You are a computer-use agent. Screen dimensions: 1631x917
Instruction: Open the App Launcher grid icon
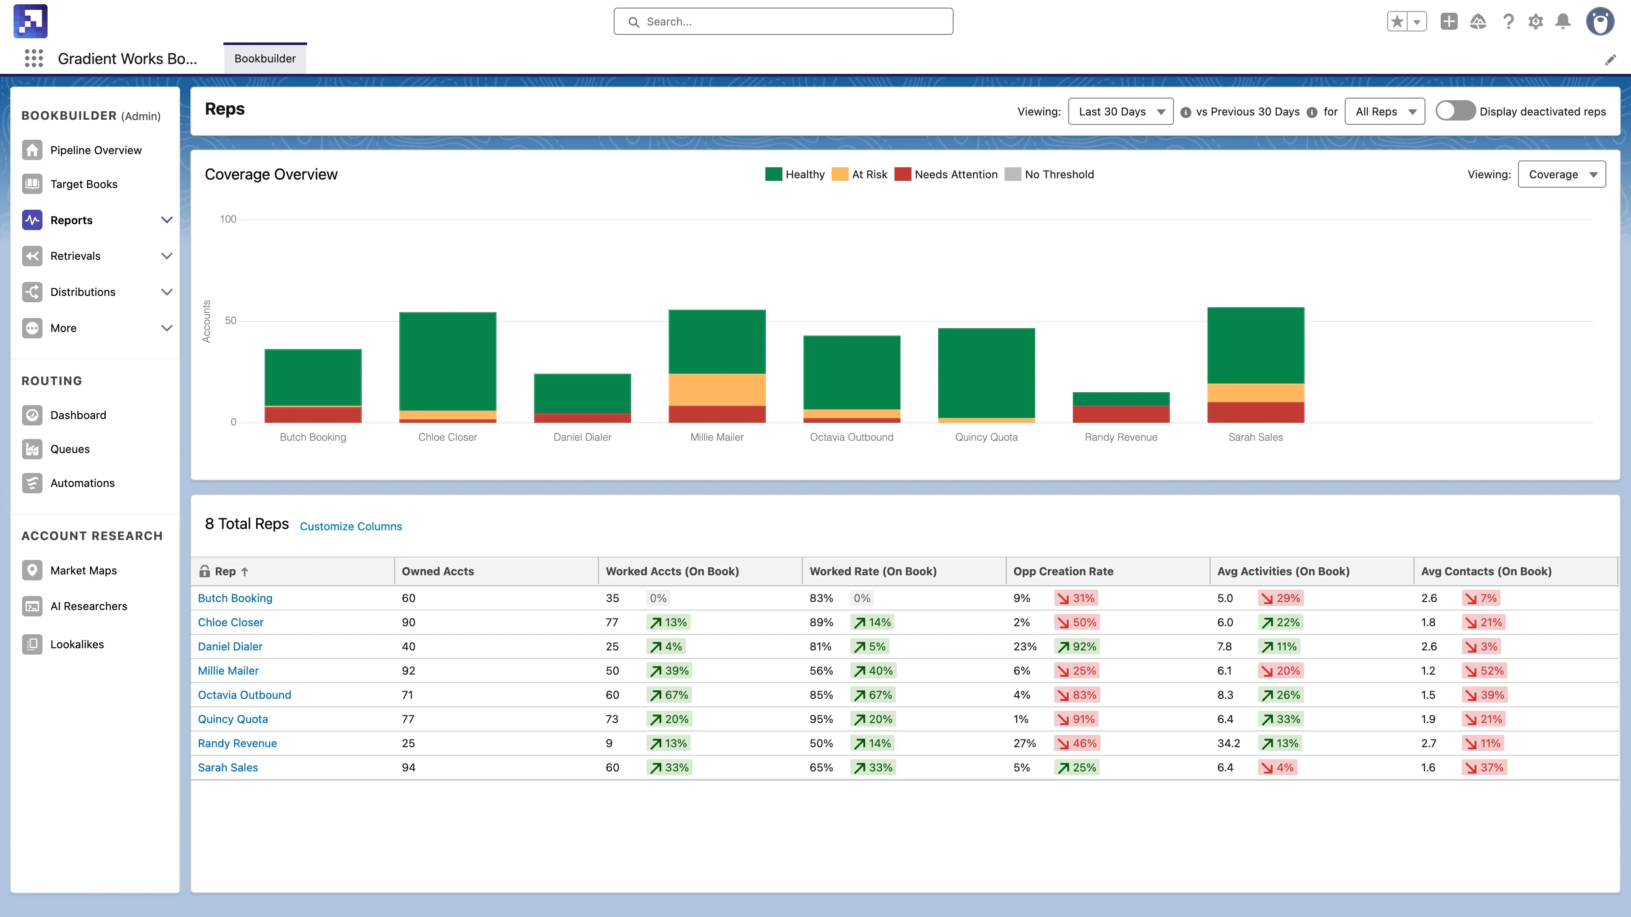[x=34, y=58]
